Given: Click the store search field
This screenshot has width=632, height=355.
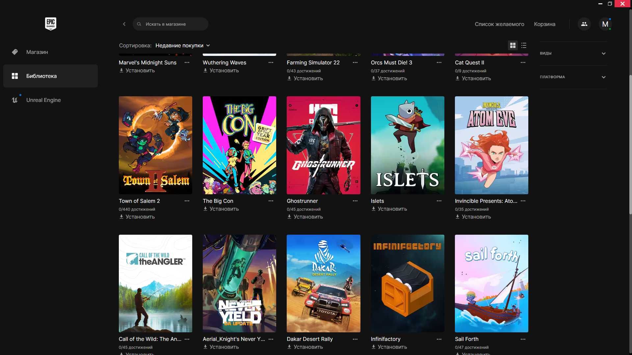Looking at the screenshot, I should 170,24.
